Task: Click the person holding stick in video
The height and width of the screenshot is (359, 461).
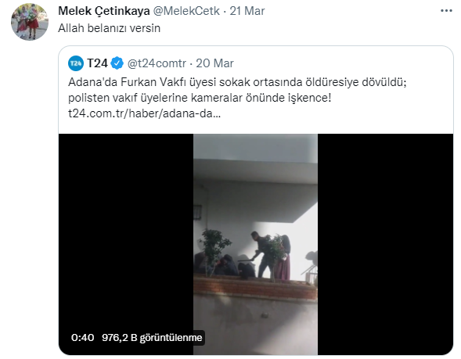Action: pos(261,254)
